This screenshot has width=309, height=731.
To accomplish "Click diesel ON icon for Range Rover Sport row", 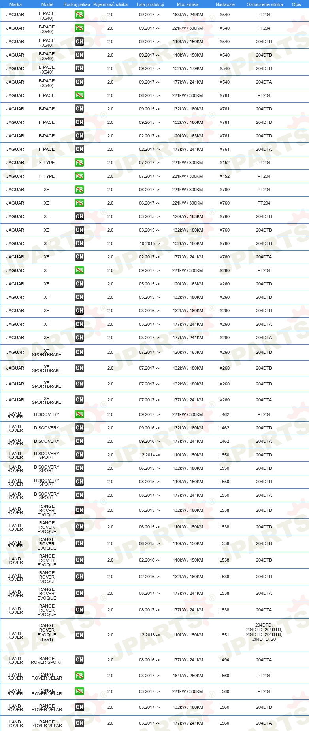I will point(79,660).
